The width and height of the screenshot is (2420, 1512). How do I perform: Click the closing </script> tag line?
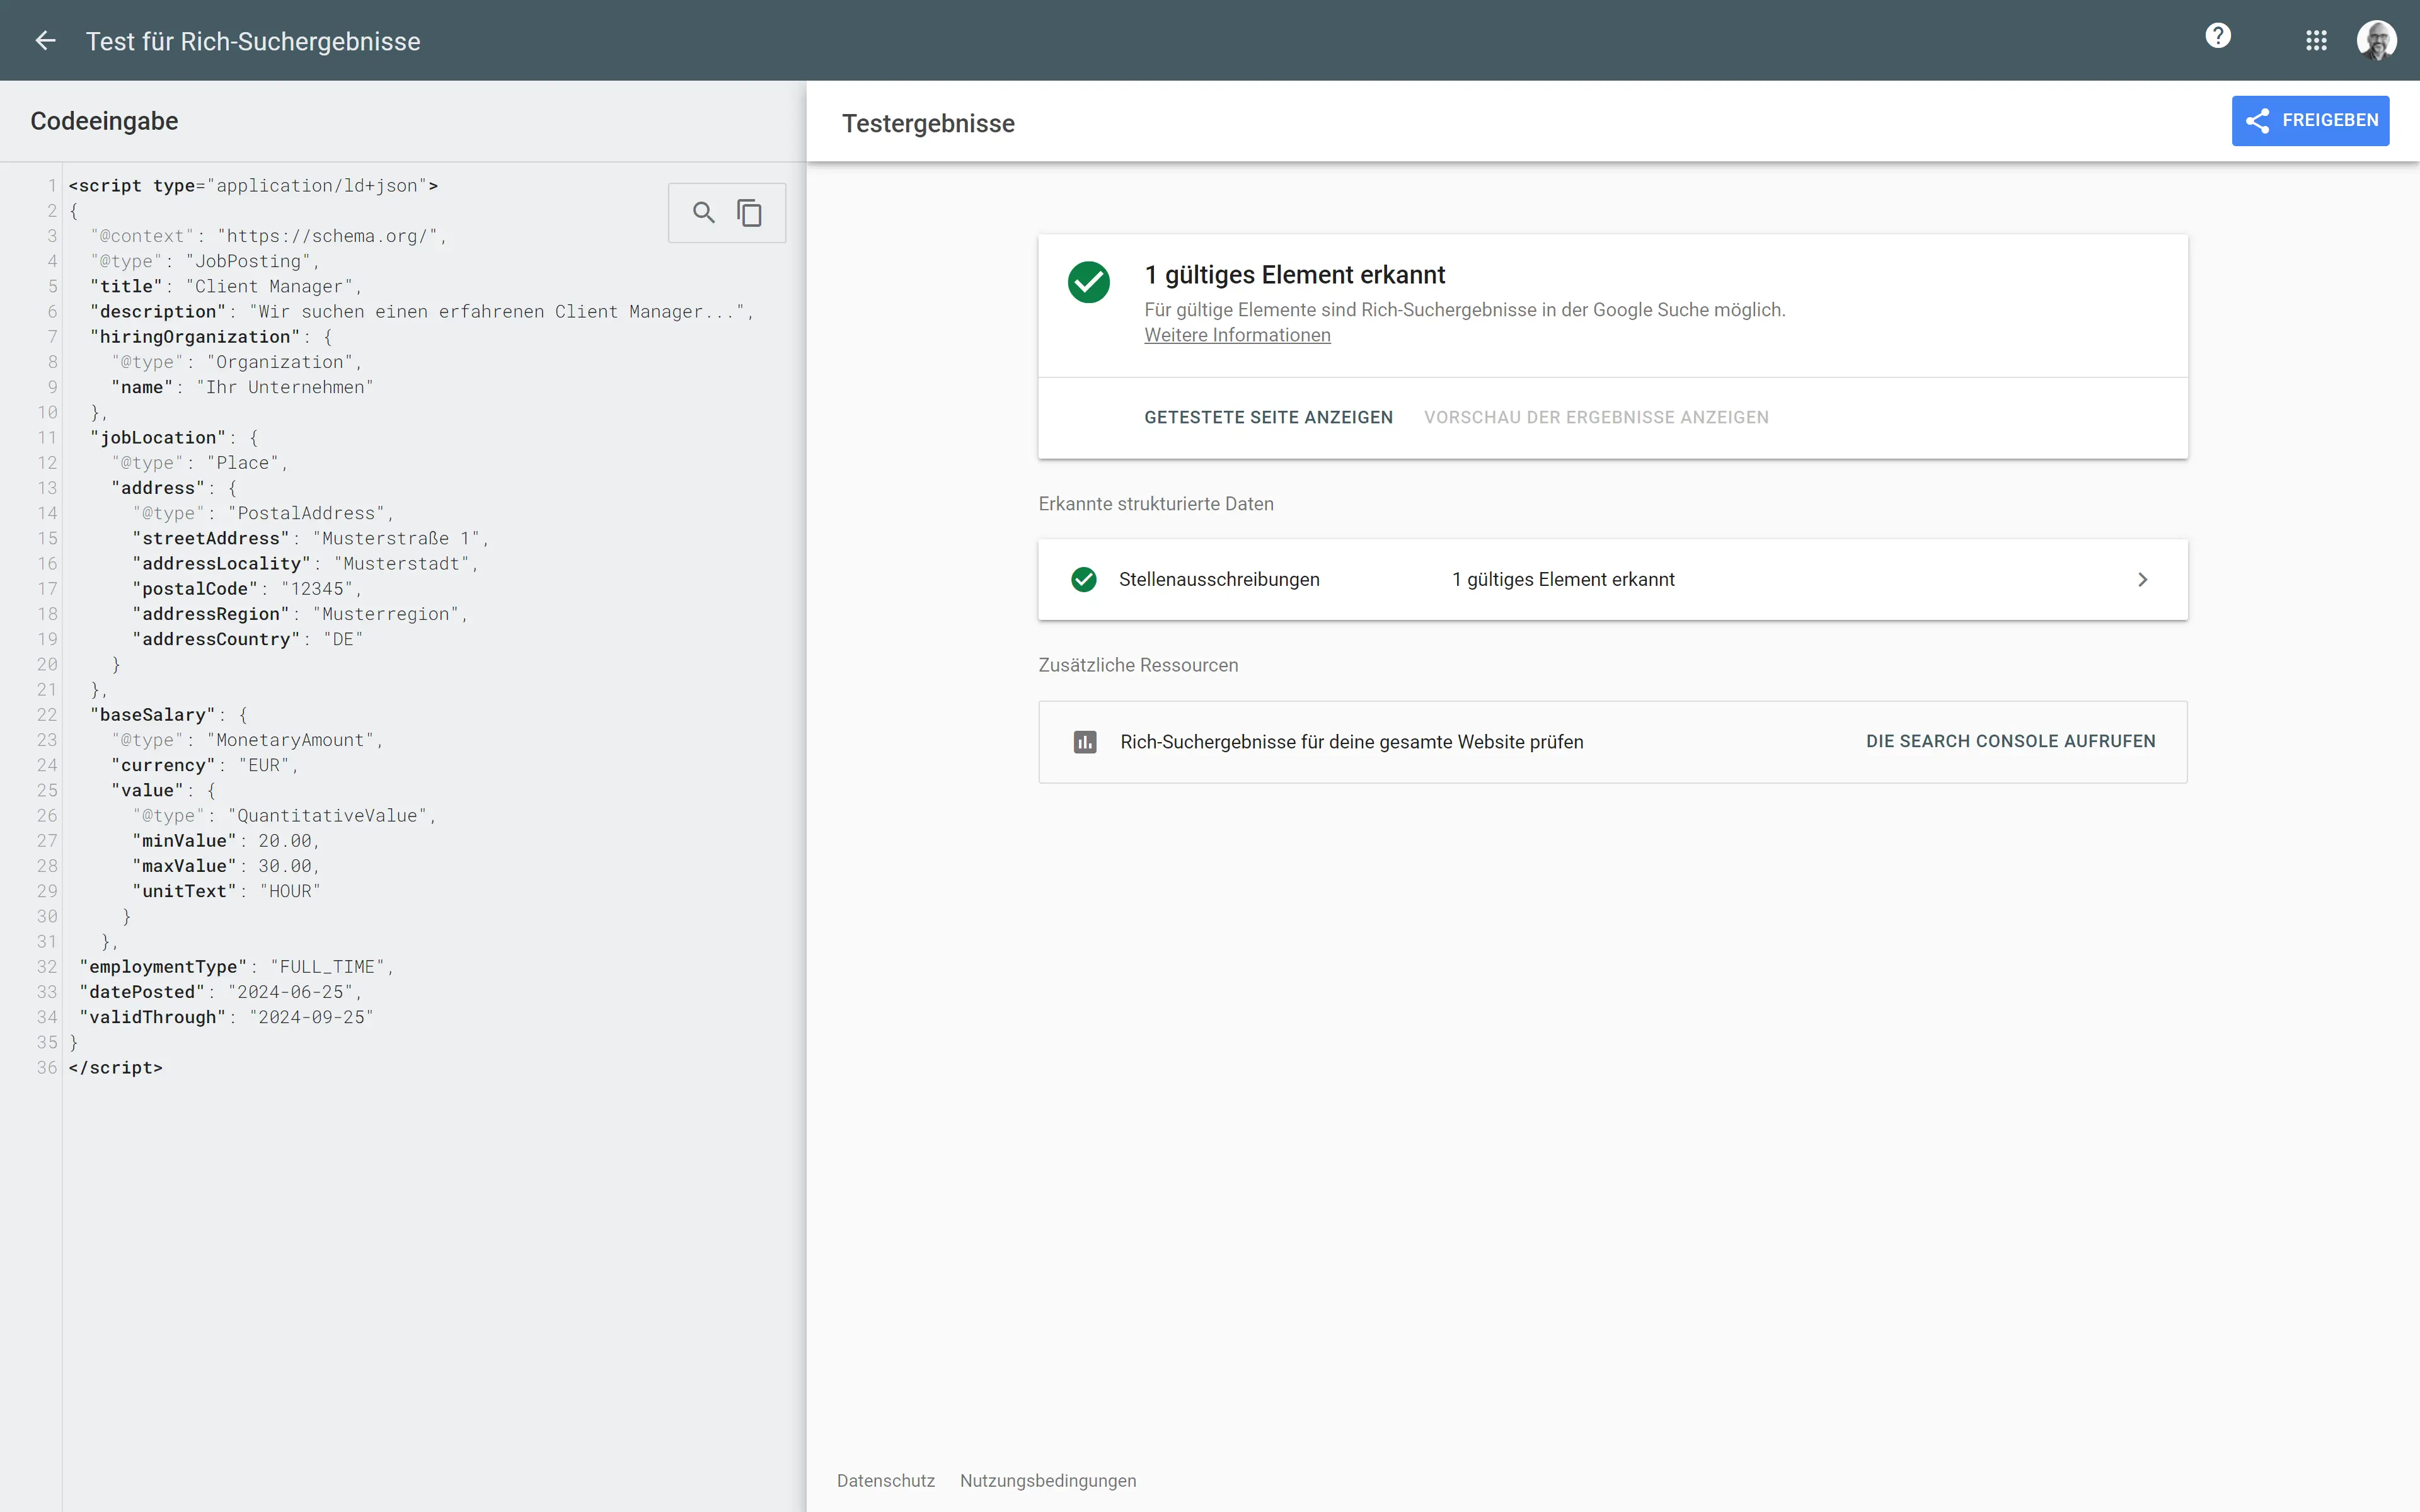115,1068
